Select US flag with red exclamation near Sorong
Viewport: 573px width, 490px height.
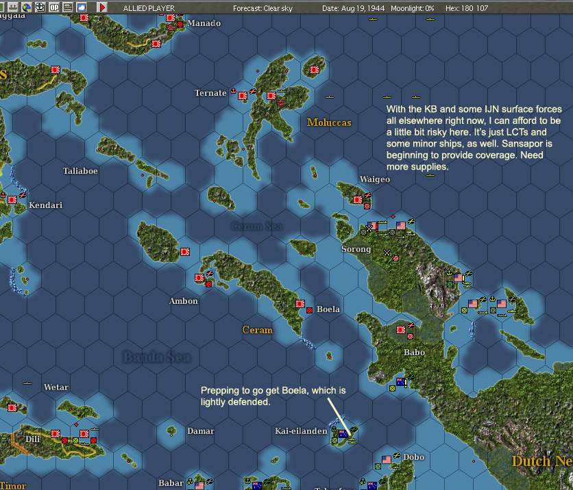(372, 225)
